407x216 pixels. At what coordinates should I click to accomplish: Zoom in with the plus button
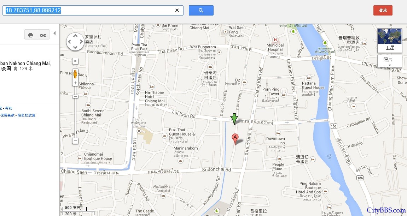pyautogui.click(x=75, y=83)
